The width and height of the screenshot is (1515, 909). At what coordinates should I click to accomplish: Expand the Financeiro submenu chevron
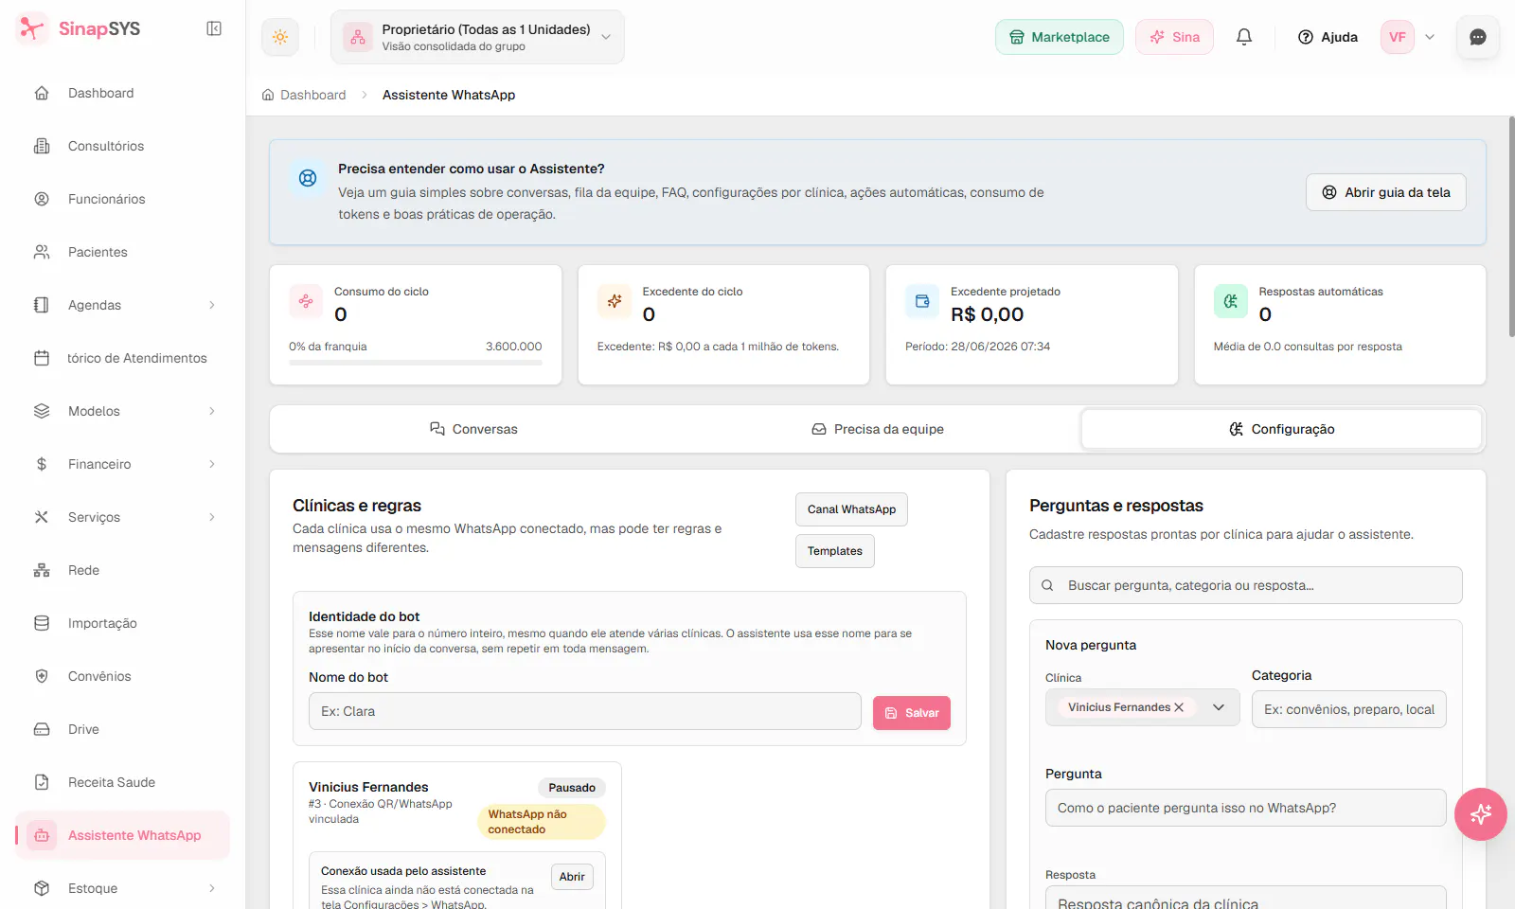tap(212, 464)
